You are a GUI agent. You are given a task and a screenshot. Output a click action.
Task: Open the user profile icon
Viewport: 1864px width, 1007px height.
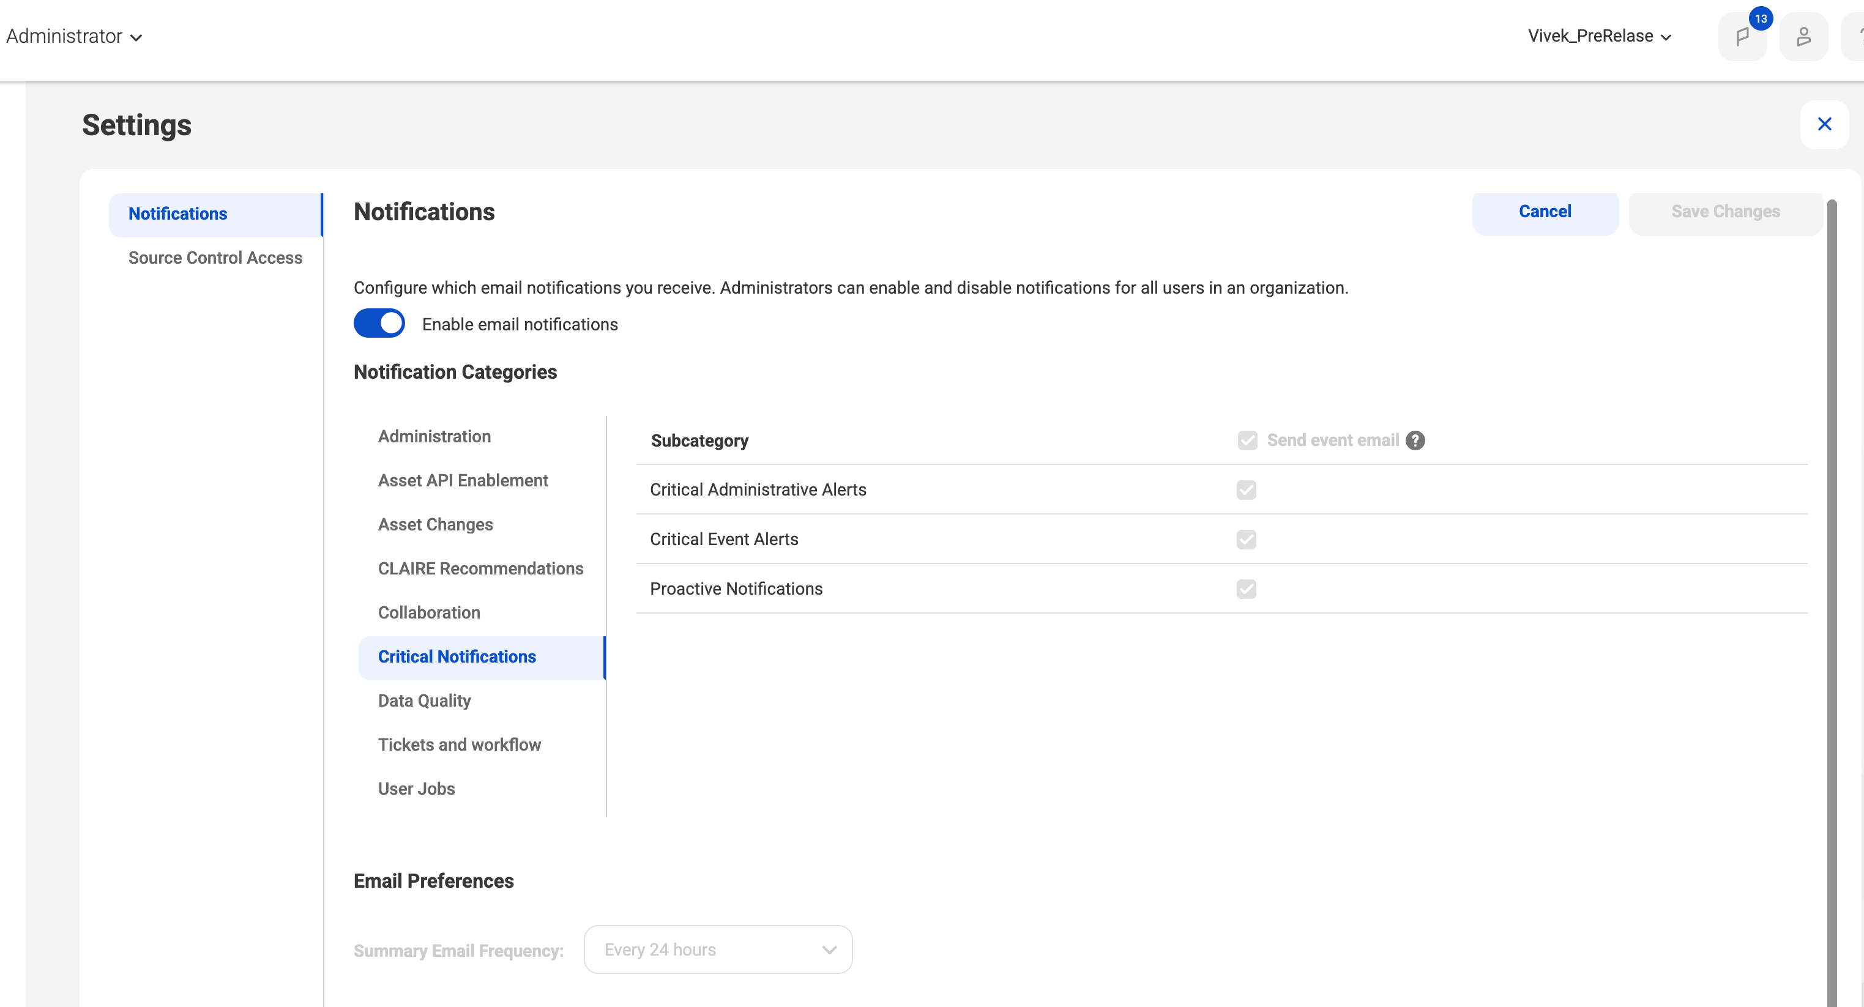pos(1803,36)
